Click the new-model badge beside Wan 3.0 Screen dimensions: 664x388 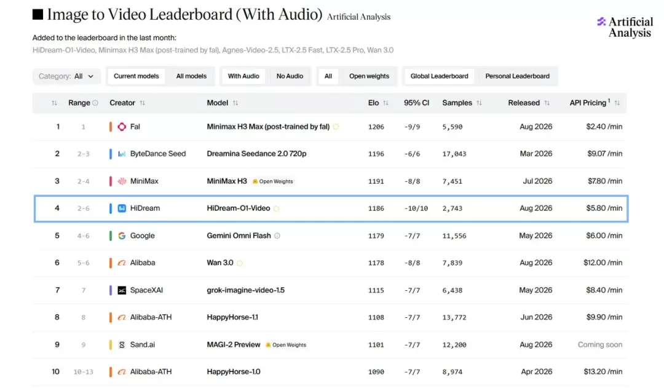(x=239, y=263)
